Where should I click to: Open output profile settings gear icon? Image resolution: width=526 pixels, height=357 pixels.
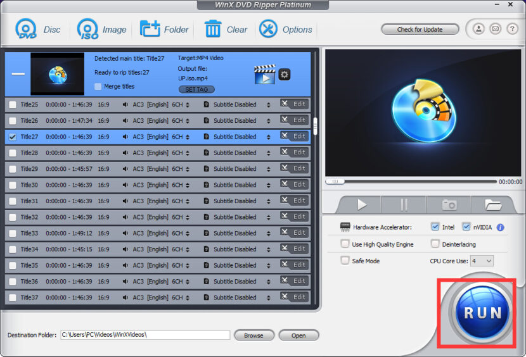click(x=285, y=74)
